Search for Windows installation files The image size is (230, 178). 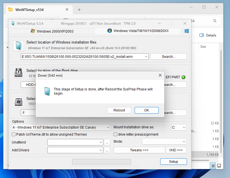[x=168, y=57]
